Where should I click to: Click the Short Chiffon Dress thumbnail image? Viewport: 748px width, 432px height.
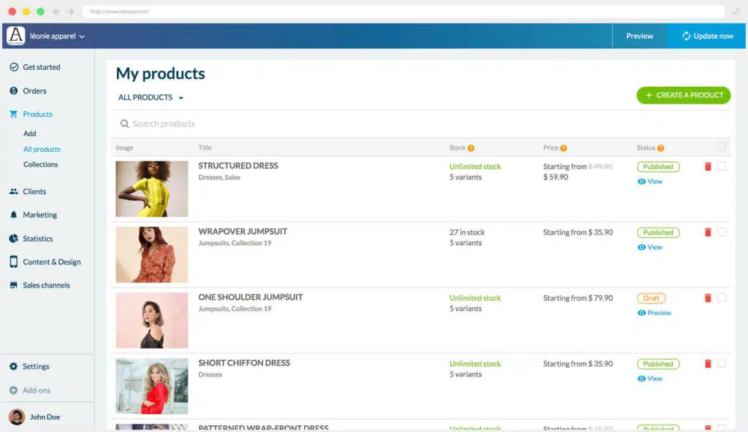[x=151, y=386]
